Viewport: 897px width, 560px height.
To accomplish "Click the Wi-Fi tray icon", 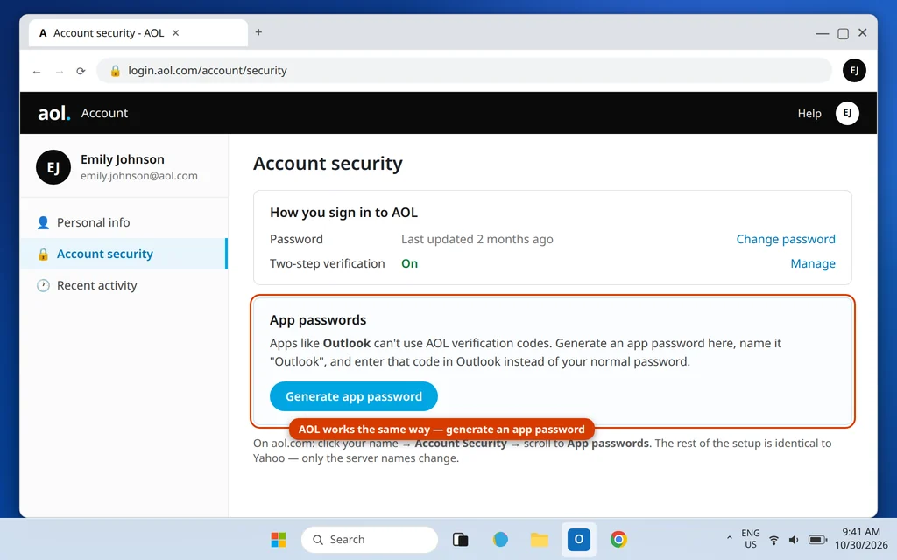I will [x=773, y=540].
